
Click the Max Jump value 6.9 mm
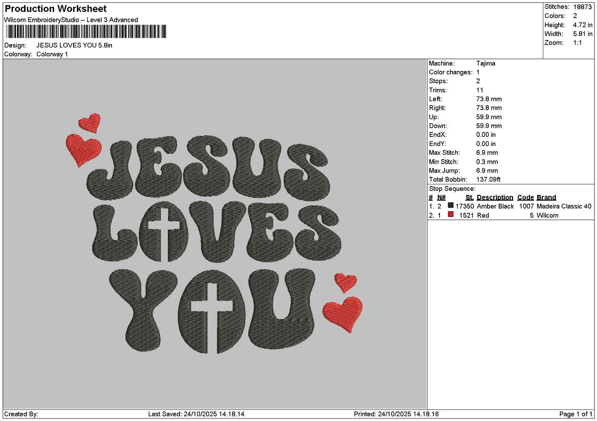(487, 171)
